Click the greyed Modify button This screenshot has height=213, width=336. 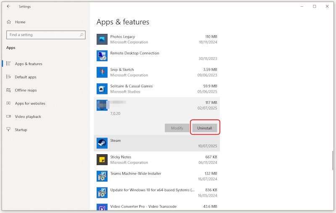point(177,128)
